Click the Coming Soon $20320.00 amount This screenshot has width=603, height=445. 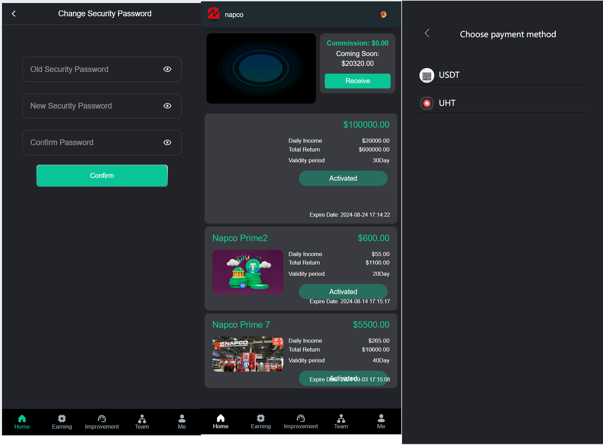[358, 64]
